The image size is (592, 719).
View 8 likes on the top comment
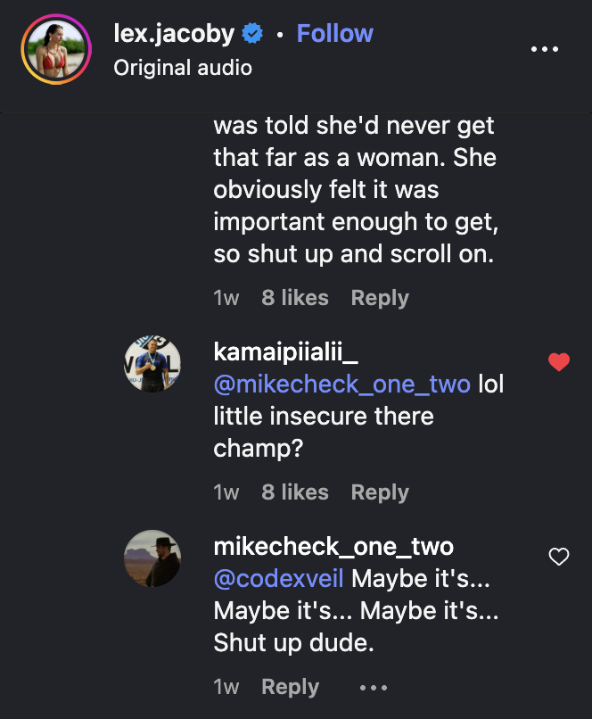point(294,298)
